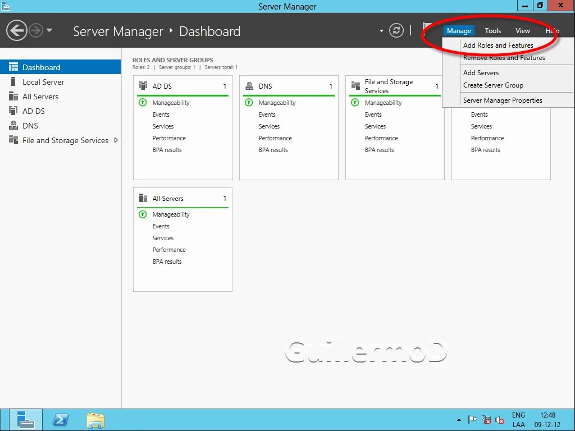575x431 pixels.
Task: Select DNS in the sidebar
Action: [x=60, y=126]
